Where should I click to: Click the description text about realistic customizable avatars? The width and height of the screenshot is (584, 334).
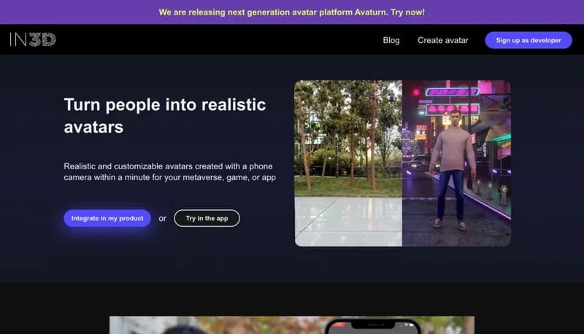(x=170, y=172)
